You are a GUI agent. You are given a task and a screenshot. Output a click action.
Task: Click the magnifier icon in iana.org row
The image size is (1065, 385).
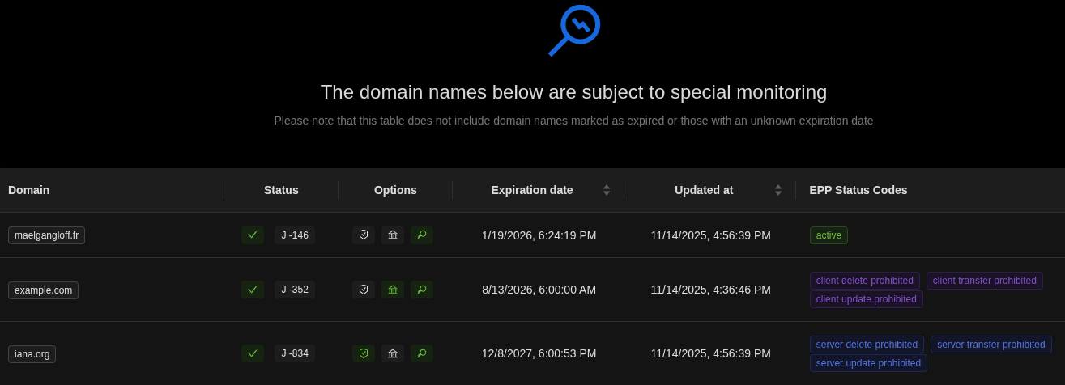[x=422, y=353]
